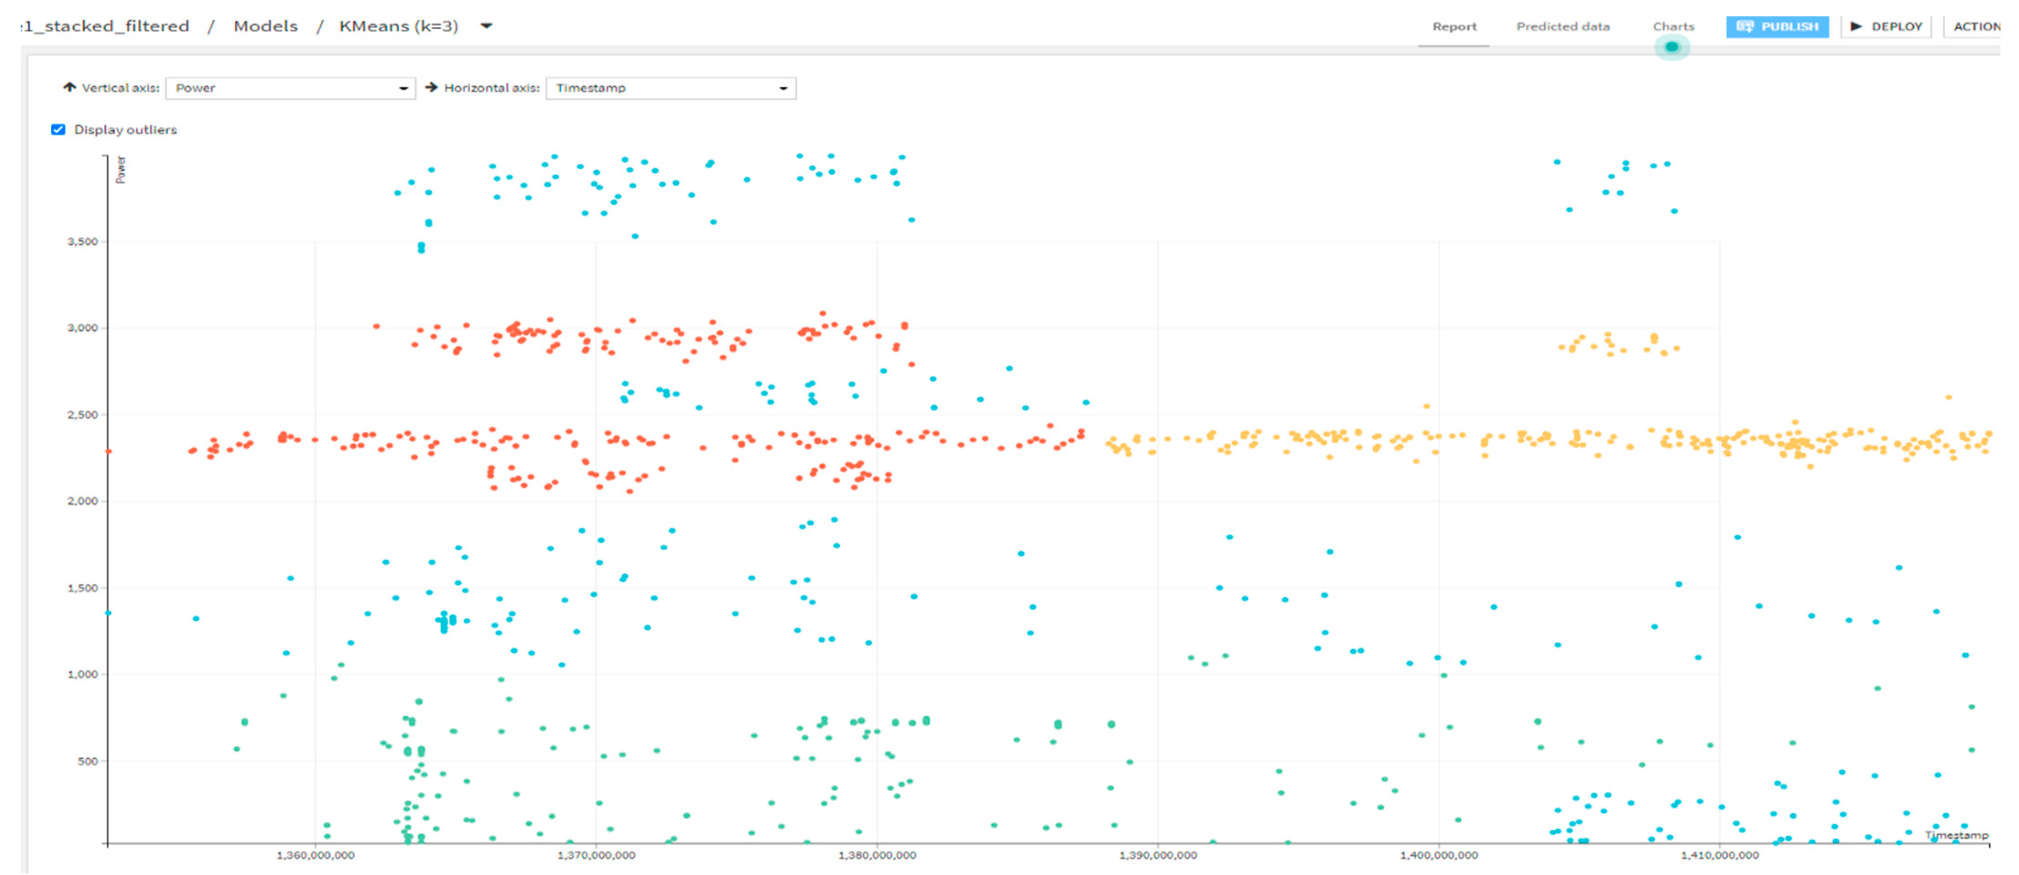Click the KMeans (k=3) breadcrumb title
This screenshot has width=2019, height=875.
[398, 27]
